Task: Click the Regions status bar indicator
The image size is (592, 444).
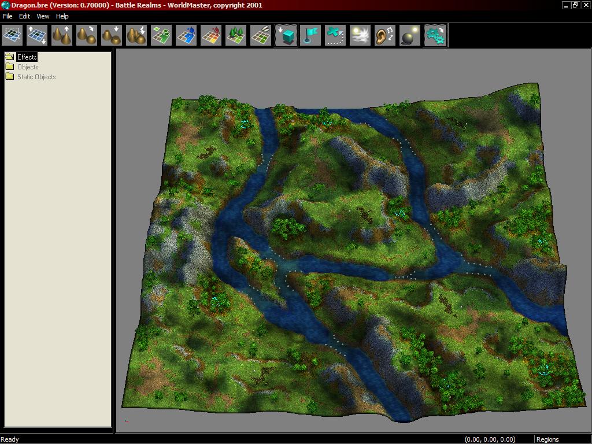Action: (x=547, y=439)
